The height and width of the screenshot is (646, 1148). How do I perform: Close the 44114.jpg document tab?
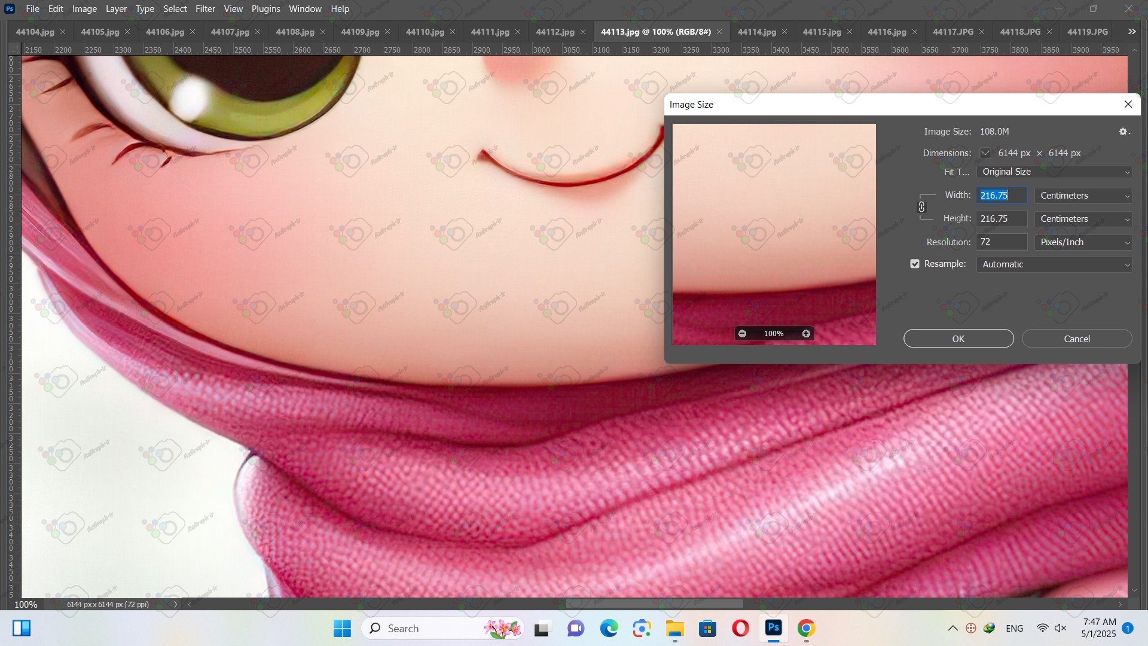point(784,32)
